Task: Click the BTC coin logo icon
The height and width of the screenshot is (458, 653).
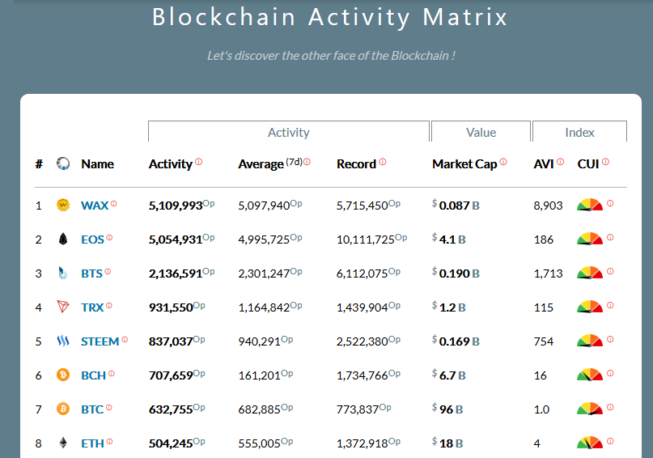Action: [x=63, y=409]
